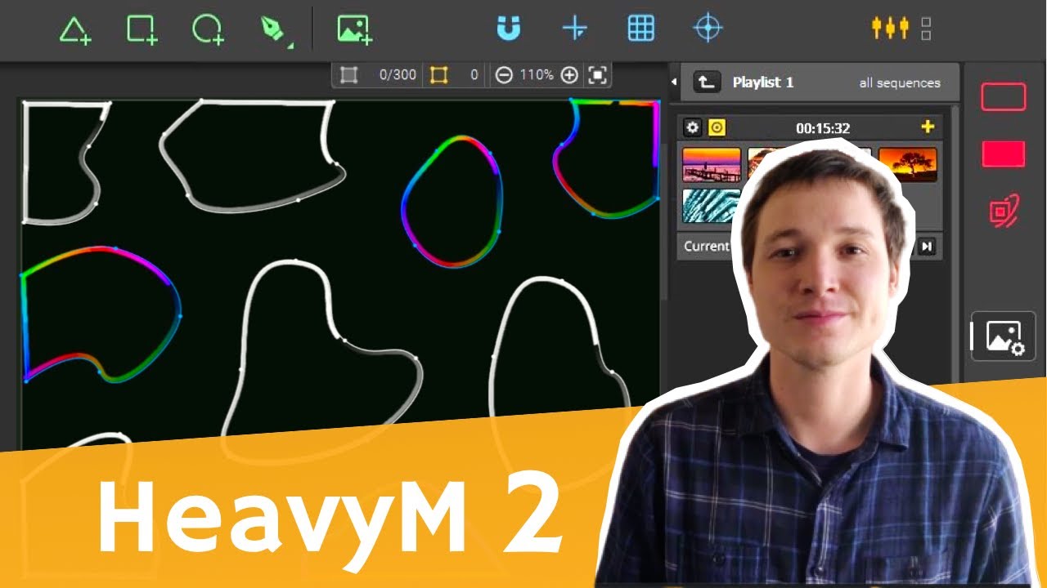Select the red rotating square effect

click(1004, 212)
